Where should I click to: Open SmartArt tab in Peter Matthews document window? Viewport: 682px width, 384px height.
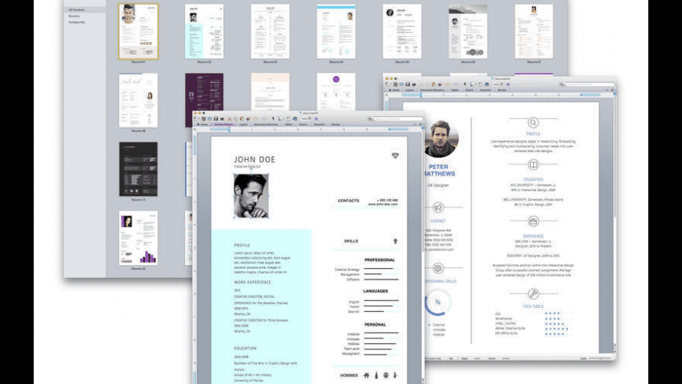coord(485,90)
